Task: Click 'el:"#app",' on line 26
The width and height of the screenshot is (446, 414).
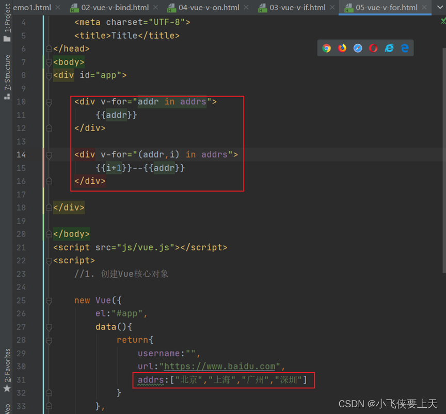Action: pyautogui.click(x=121, y=313)
